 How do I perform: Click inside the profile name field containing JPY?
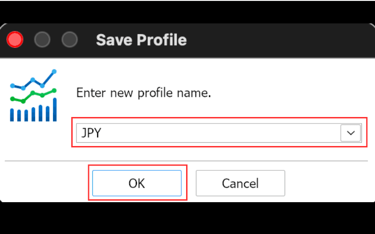click(x=208, y=133)
